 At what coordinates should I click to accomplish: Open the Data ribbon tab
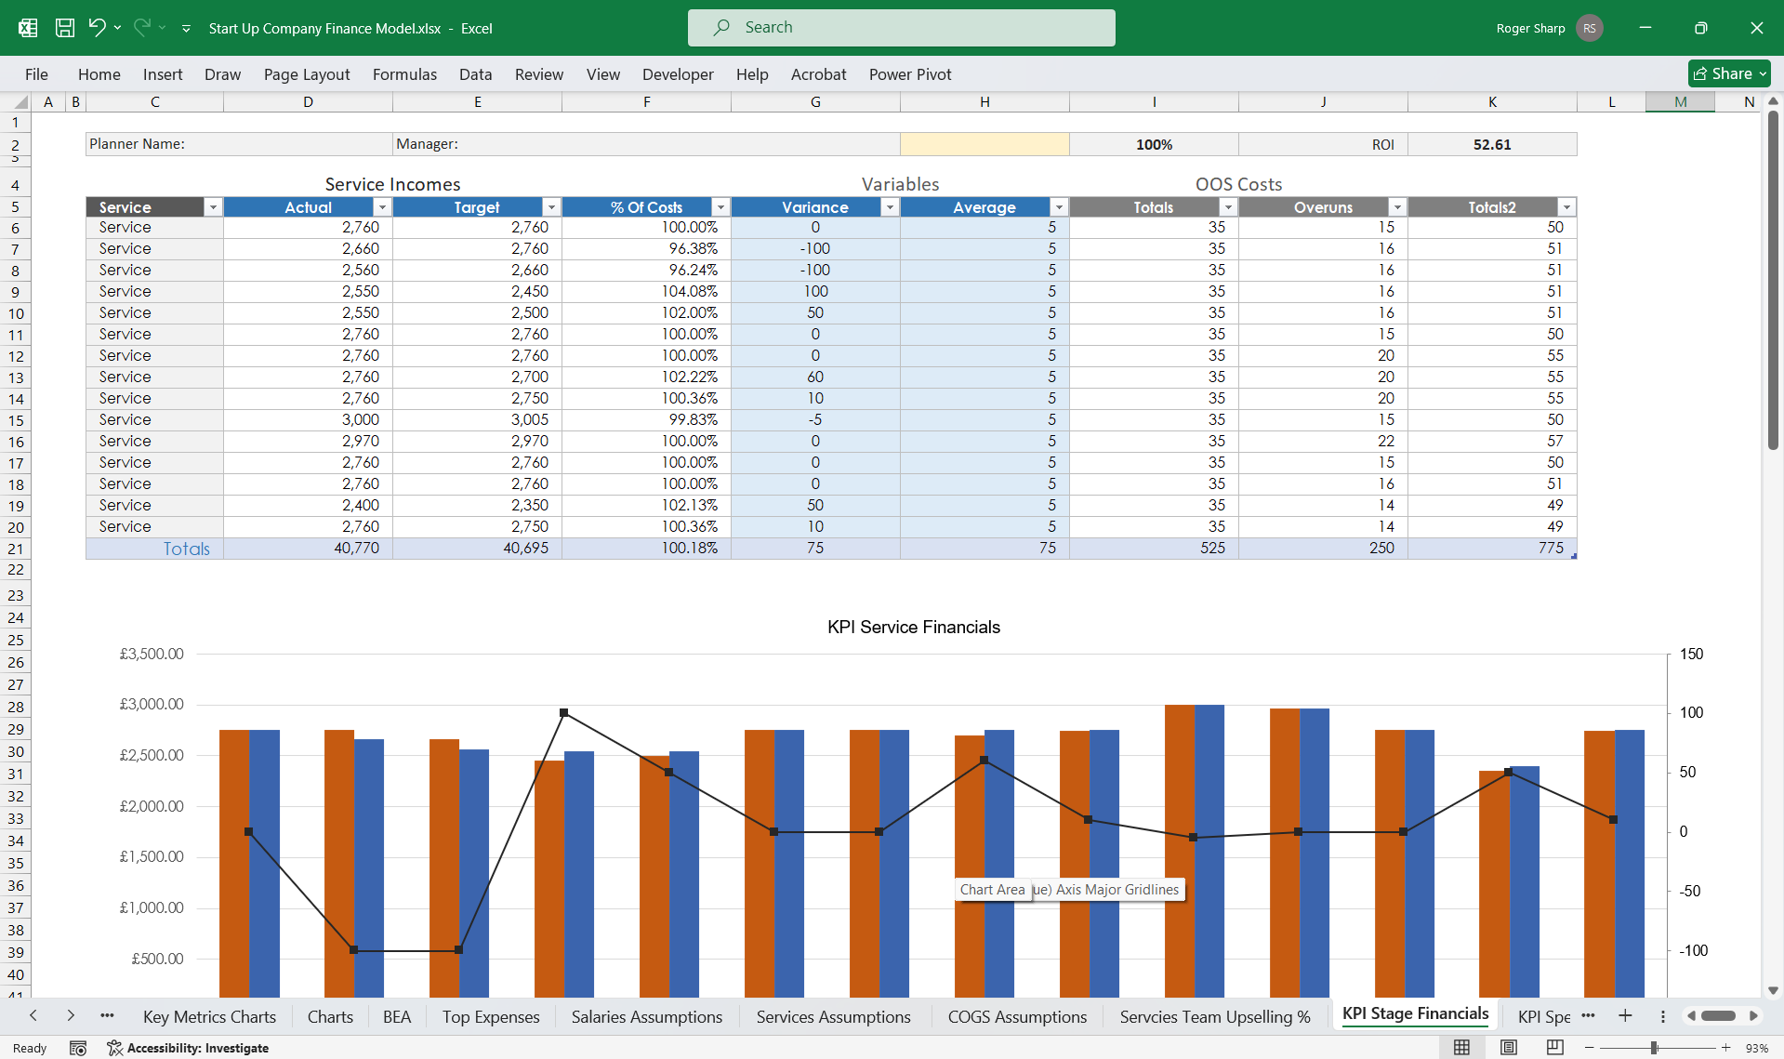(475, 74)
